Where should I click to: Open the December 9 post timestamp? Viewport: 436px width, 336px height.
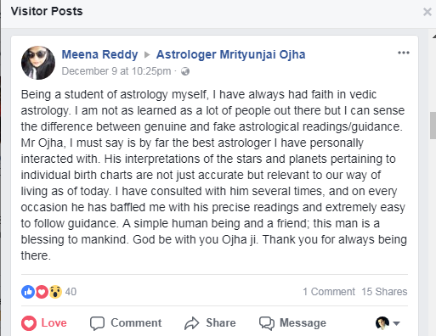(116, 71)
